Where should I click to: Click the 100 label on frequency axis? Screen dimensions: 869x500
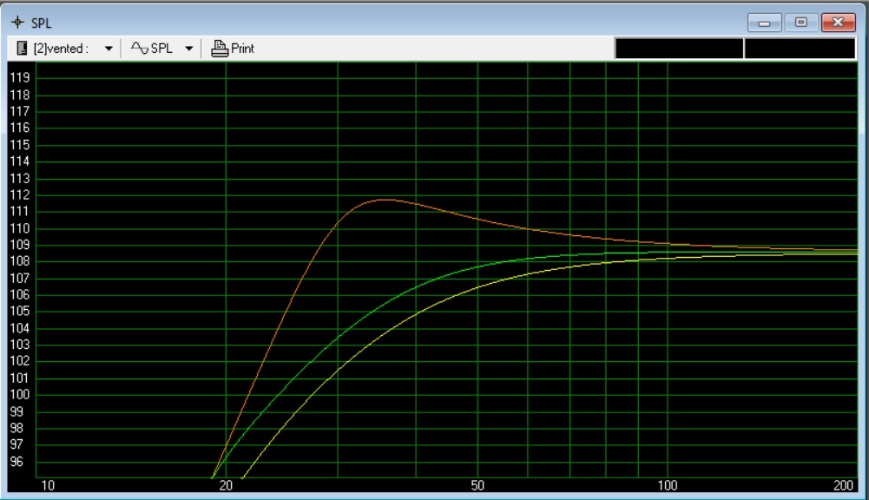[x=668, y=485]
